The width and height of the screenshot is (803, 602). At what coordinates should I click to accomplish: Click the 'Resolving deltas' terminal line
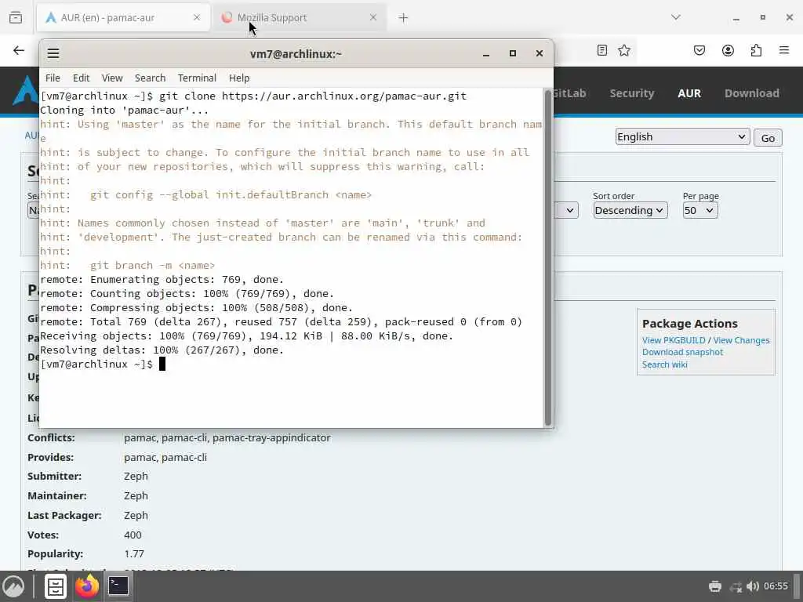(162, 350)
